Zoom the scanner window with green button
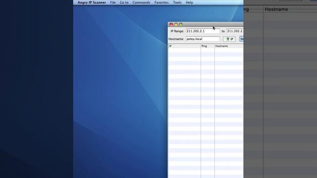 click(181, 24)
